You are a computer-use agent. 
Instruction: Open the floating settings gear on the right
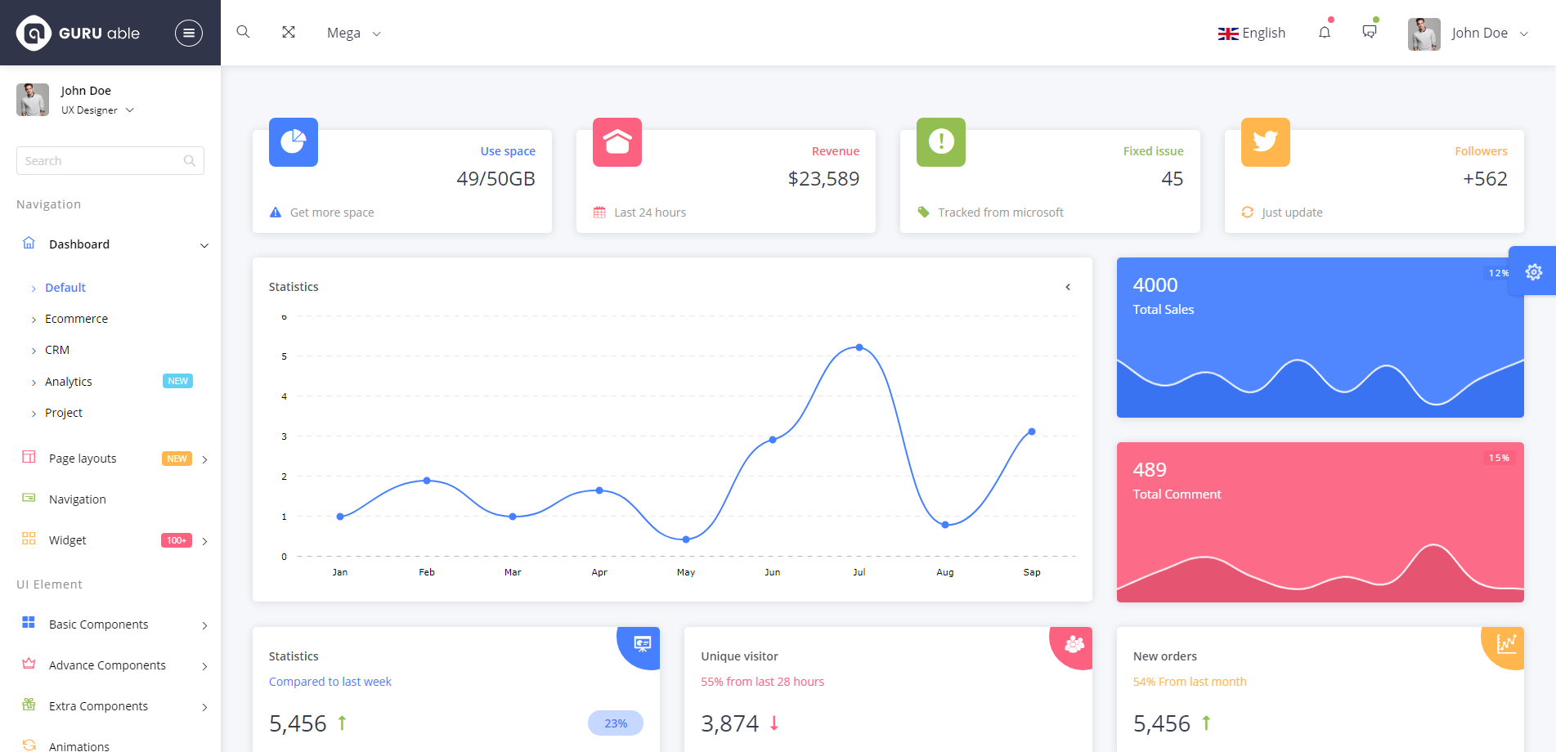[1534, 271]
